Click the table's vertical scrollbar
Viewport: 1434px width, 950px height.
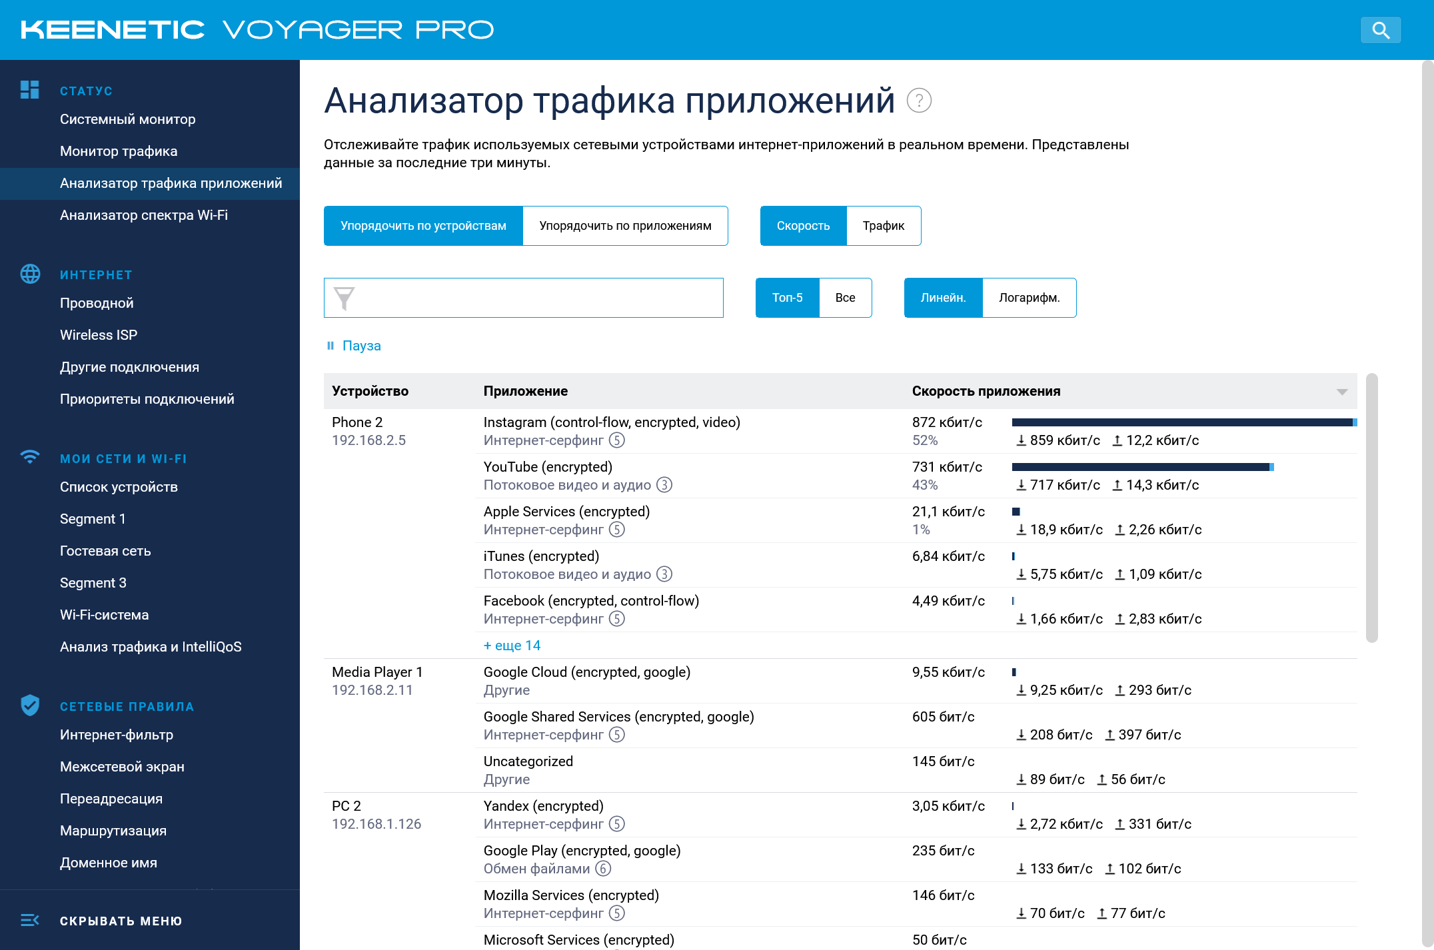1371,506
